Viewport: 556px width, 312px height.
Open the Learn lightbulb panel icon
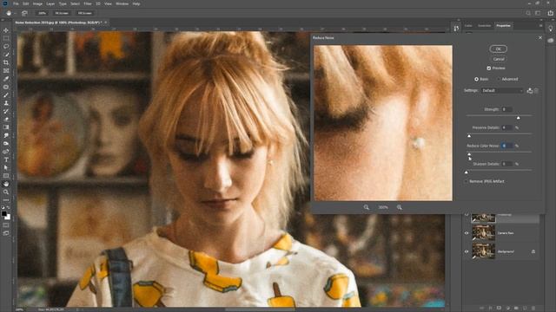[x=551, y=29]
